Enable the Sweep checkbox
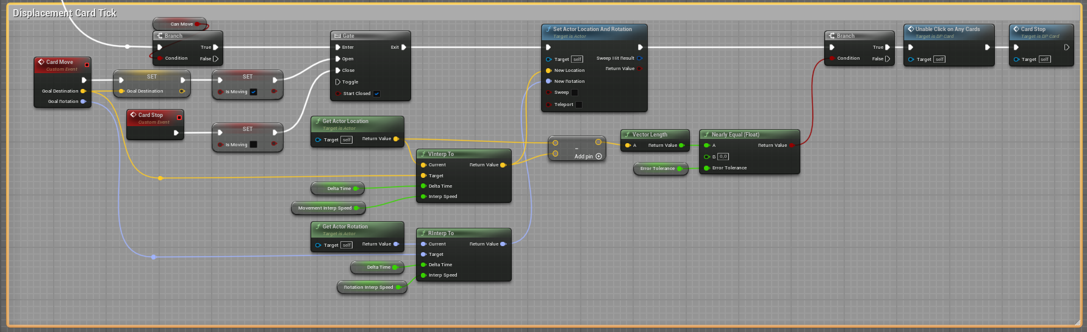The image size is (1087, 332). 574,93
